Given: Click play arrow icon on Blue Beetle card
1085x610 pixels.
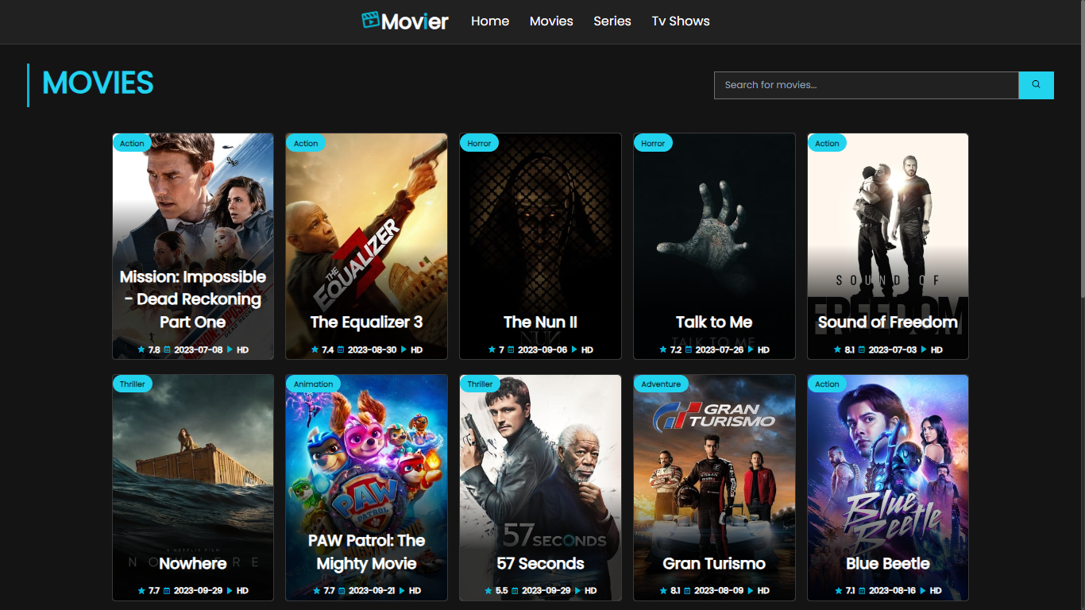Looking at the screenshot, I should (x=924, y=591).
